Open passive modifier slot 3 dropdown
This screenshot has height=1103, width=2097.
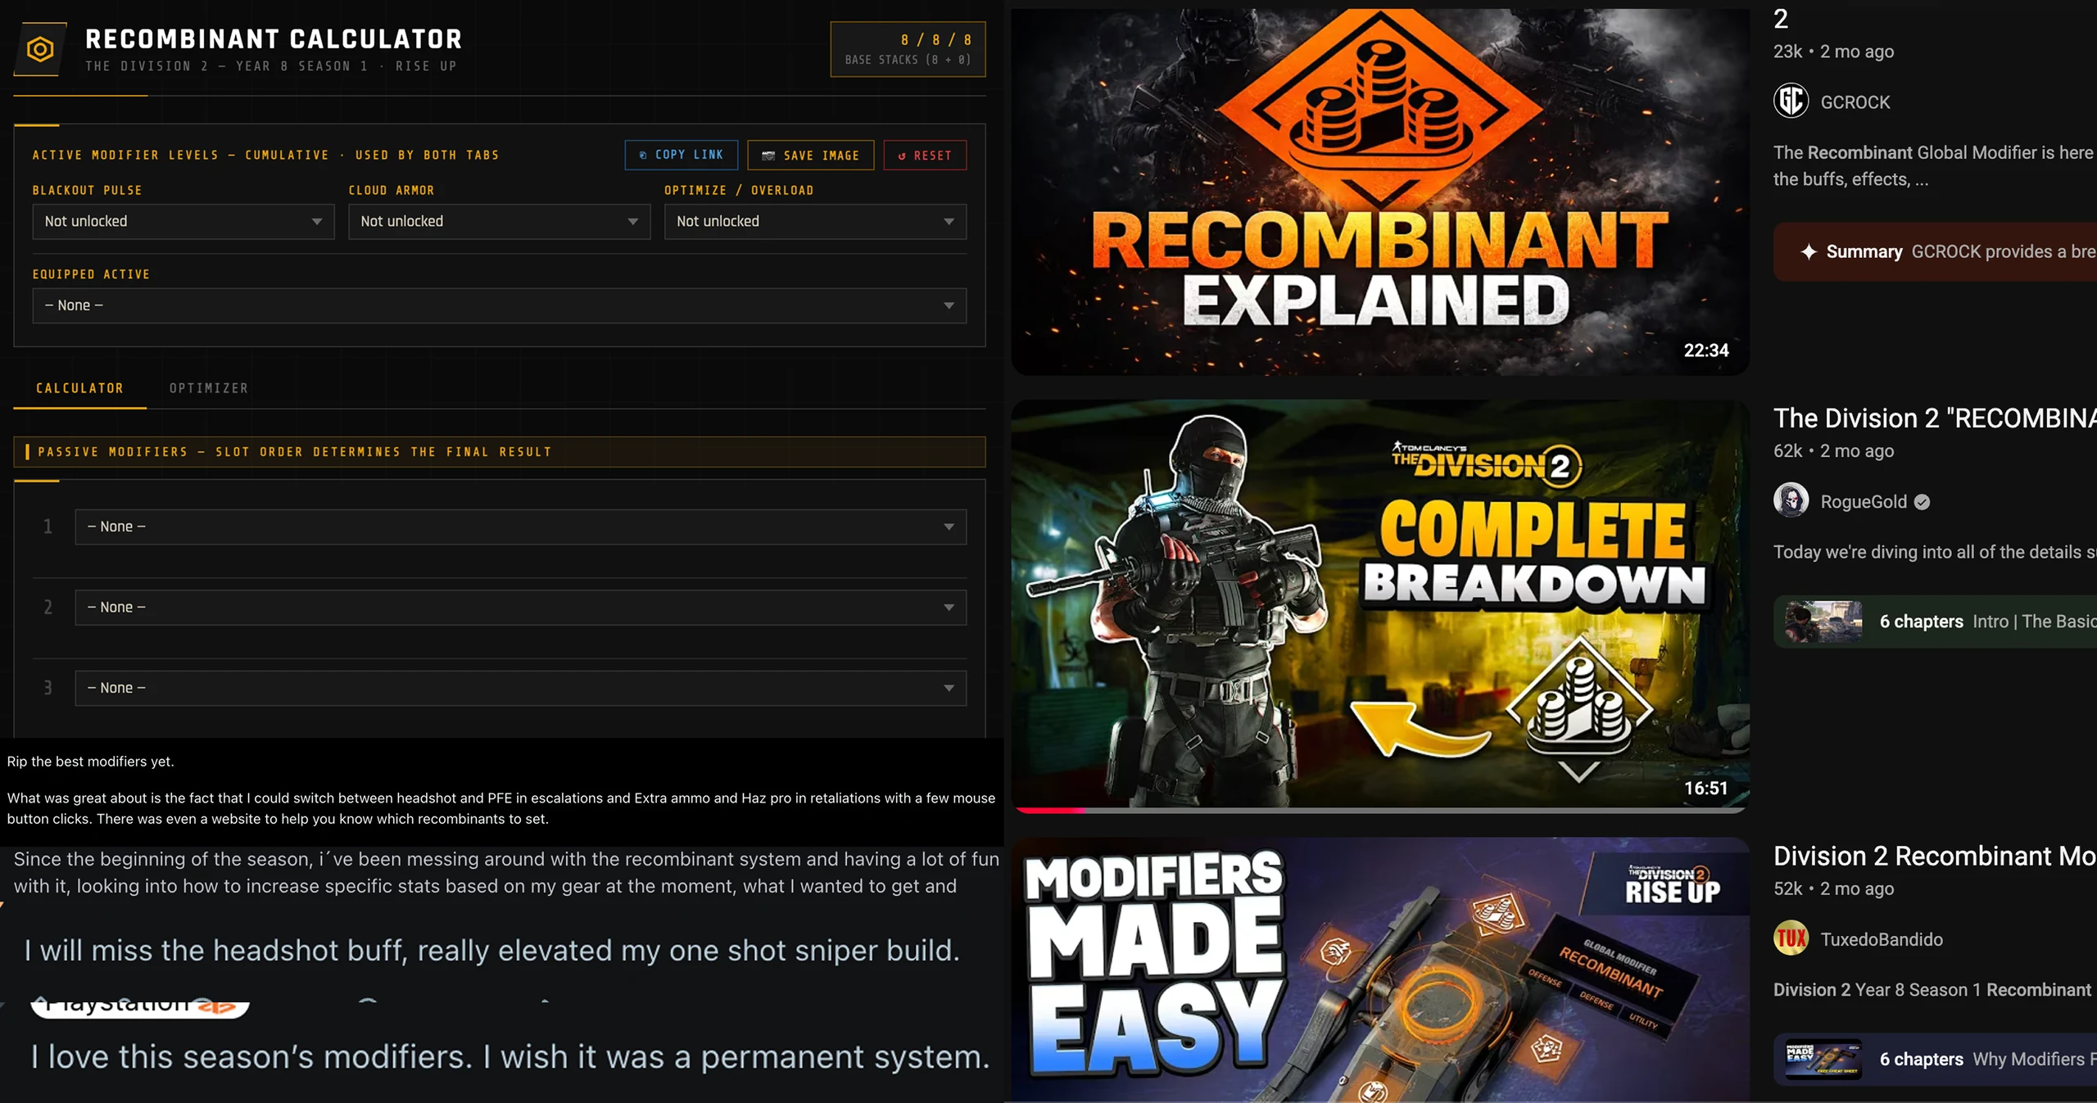point(520,688)
